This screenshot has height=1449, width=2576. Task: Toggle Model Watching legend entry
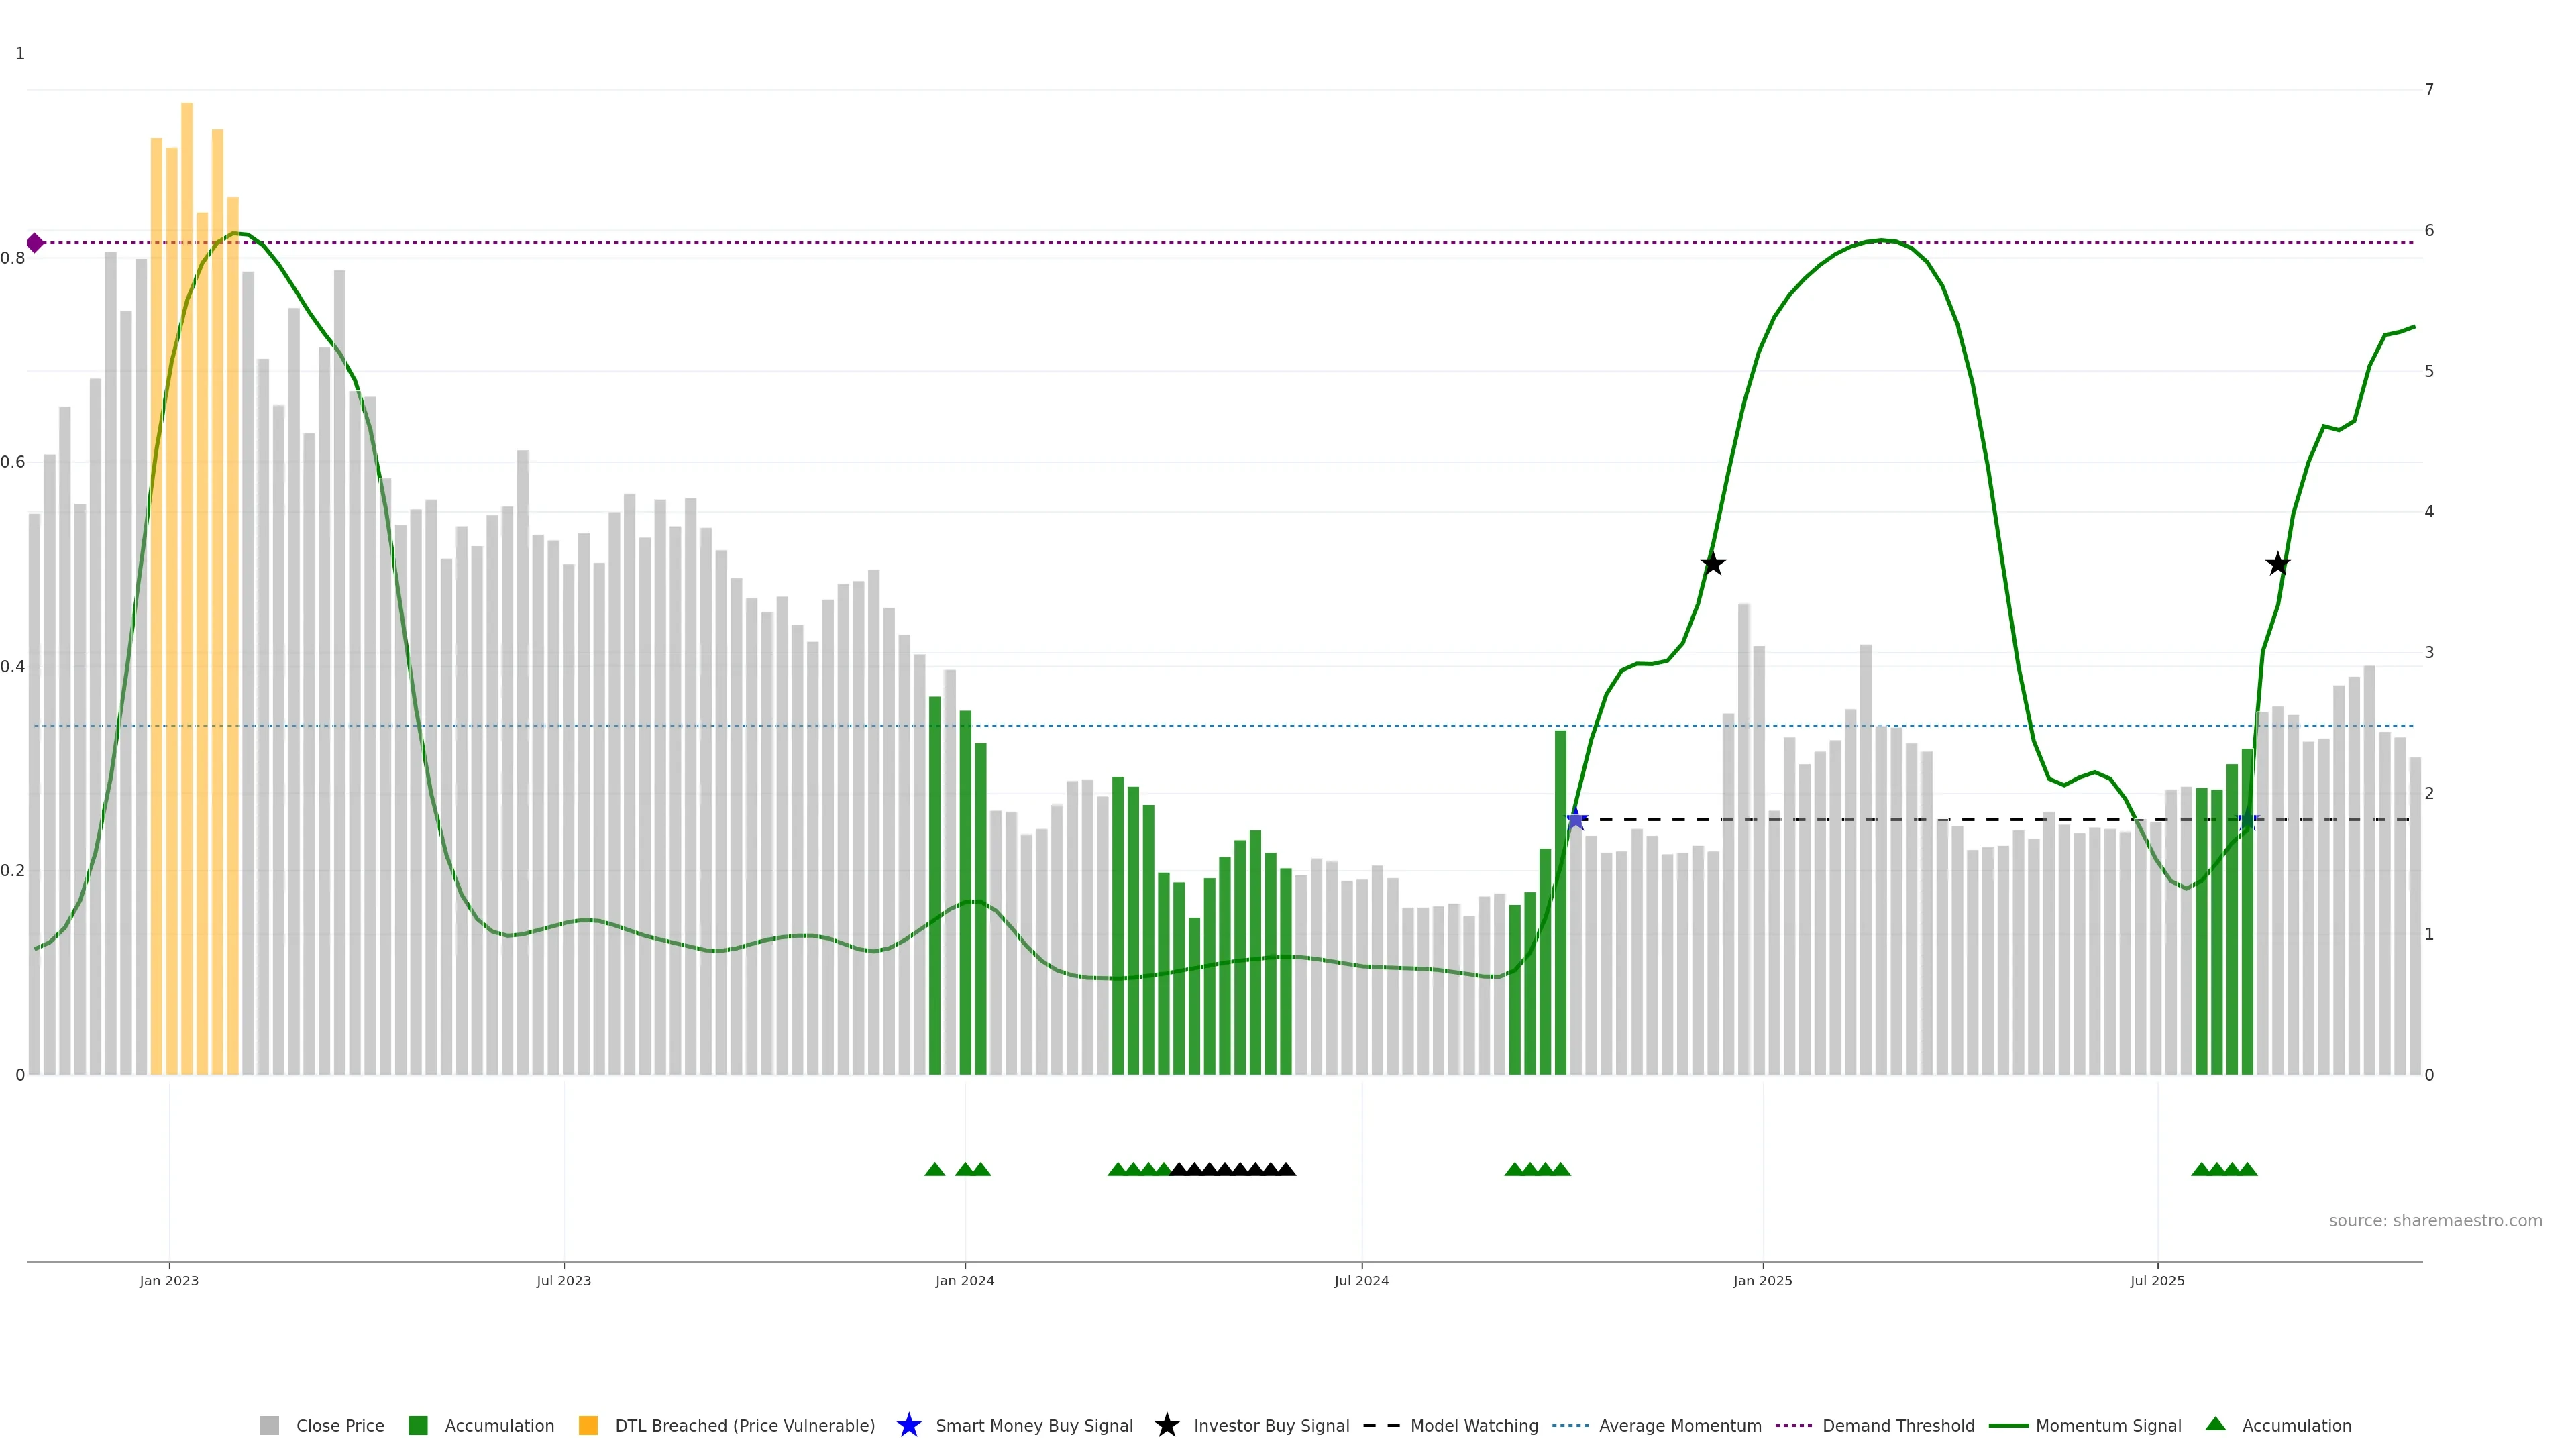pos(1474,1426)
